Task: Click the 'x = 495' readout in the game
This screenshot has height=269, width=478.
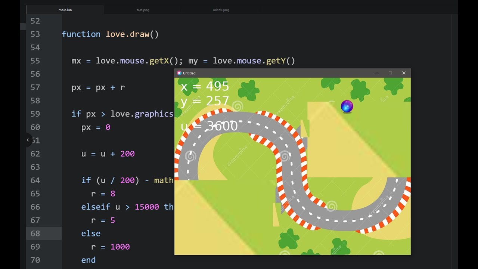Action: click(205, 86)
